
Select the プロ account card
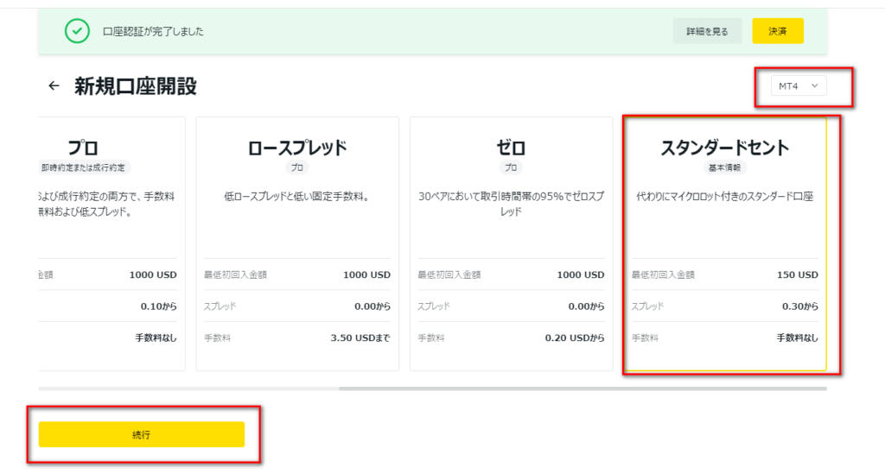(x=111, y=243)
